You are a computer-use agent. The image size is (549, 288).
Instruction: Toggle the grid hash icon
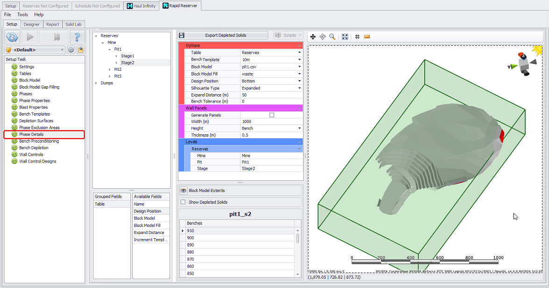357,36
